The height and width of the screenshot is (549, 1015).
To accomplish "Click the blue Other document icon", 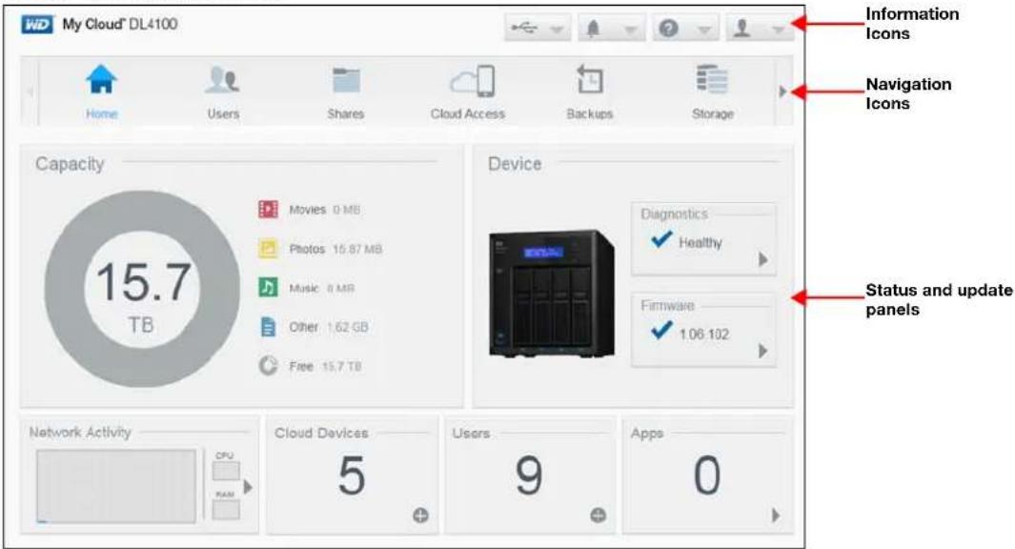I will (268, 327).
